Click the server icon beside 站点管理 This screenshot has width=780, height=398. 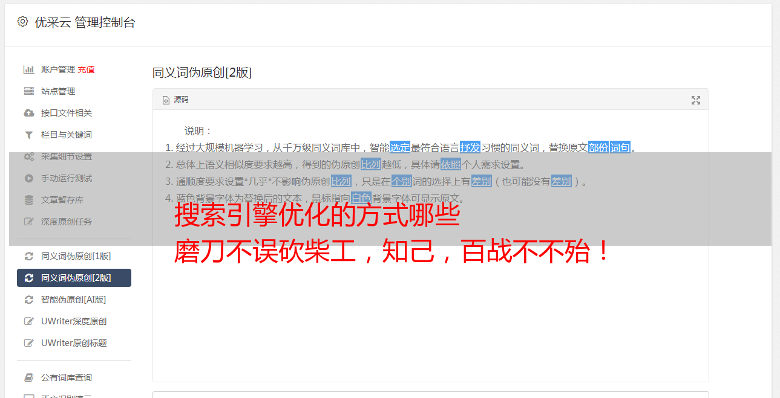[x=28, y=91]
